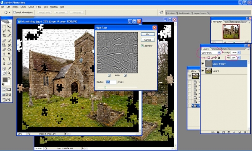252x151 pixels.
Task: Select the Eraser tool
Action: (4, 49)
